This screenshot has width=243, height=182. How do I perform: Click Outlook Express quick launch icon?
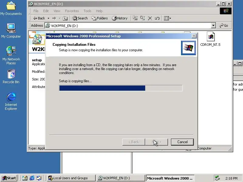39,178
